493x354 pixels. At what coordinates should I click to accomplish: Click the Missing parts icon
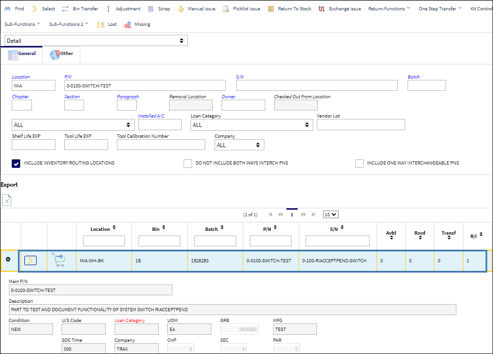click(x=127, y=24)
